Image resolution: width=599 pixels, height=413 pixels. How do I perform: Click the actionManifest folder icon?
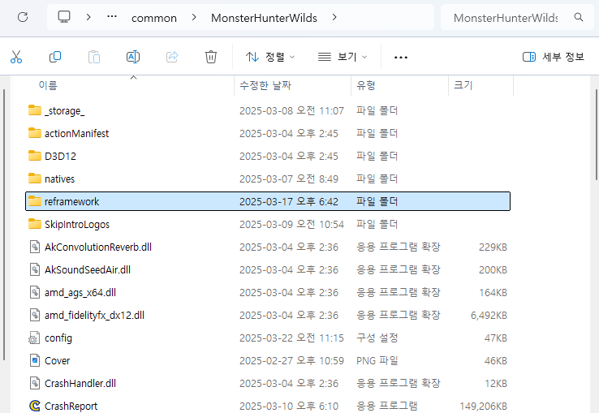[x=35, y=133]
